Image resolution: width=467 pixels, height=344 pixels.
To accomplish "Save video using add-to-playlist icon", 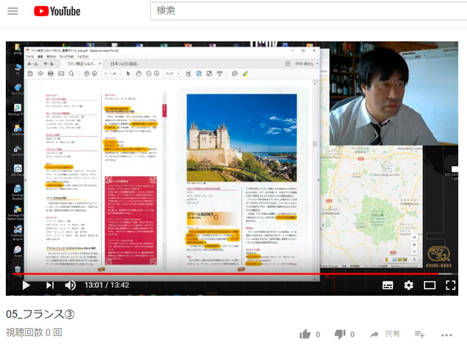I will [x=420, y=334].
